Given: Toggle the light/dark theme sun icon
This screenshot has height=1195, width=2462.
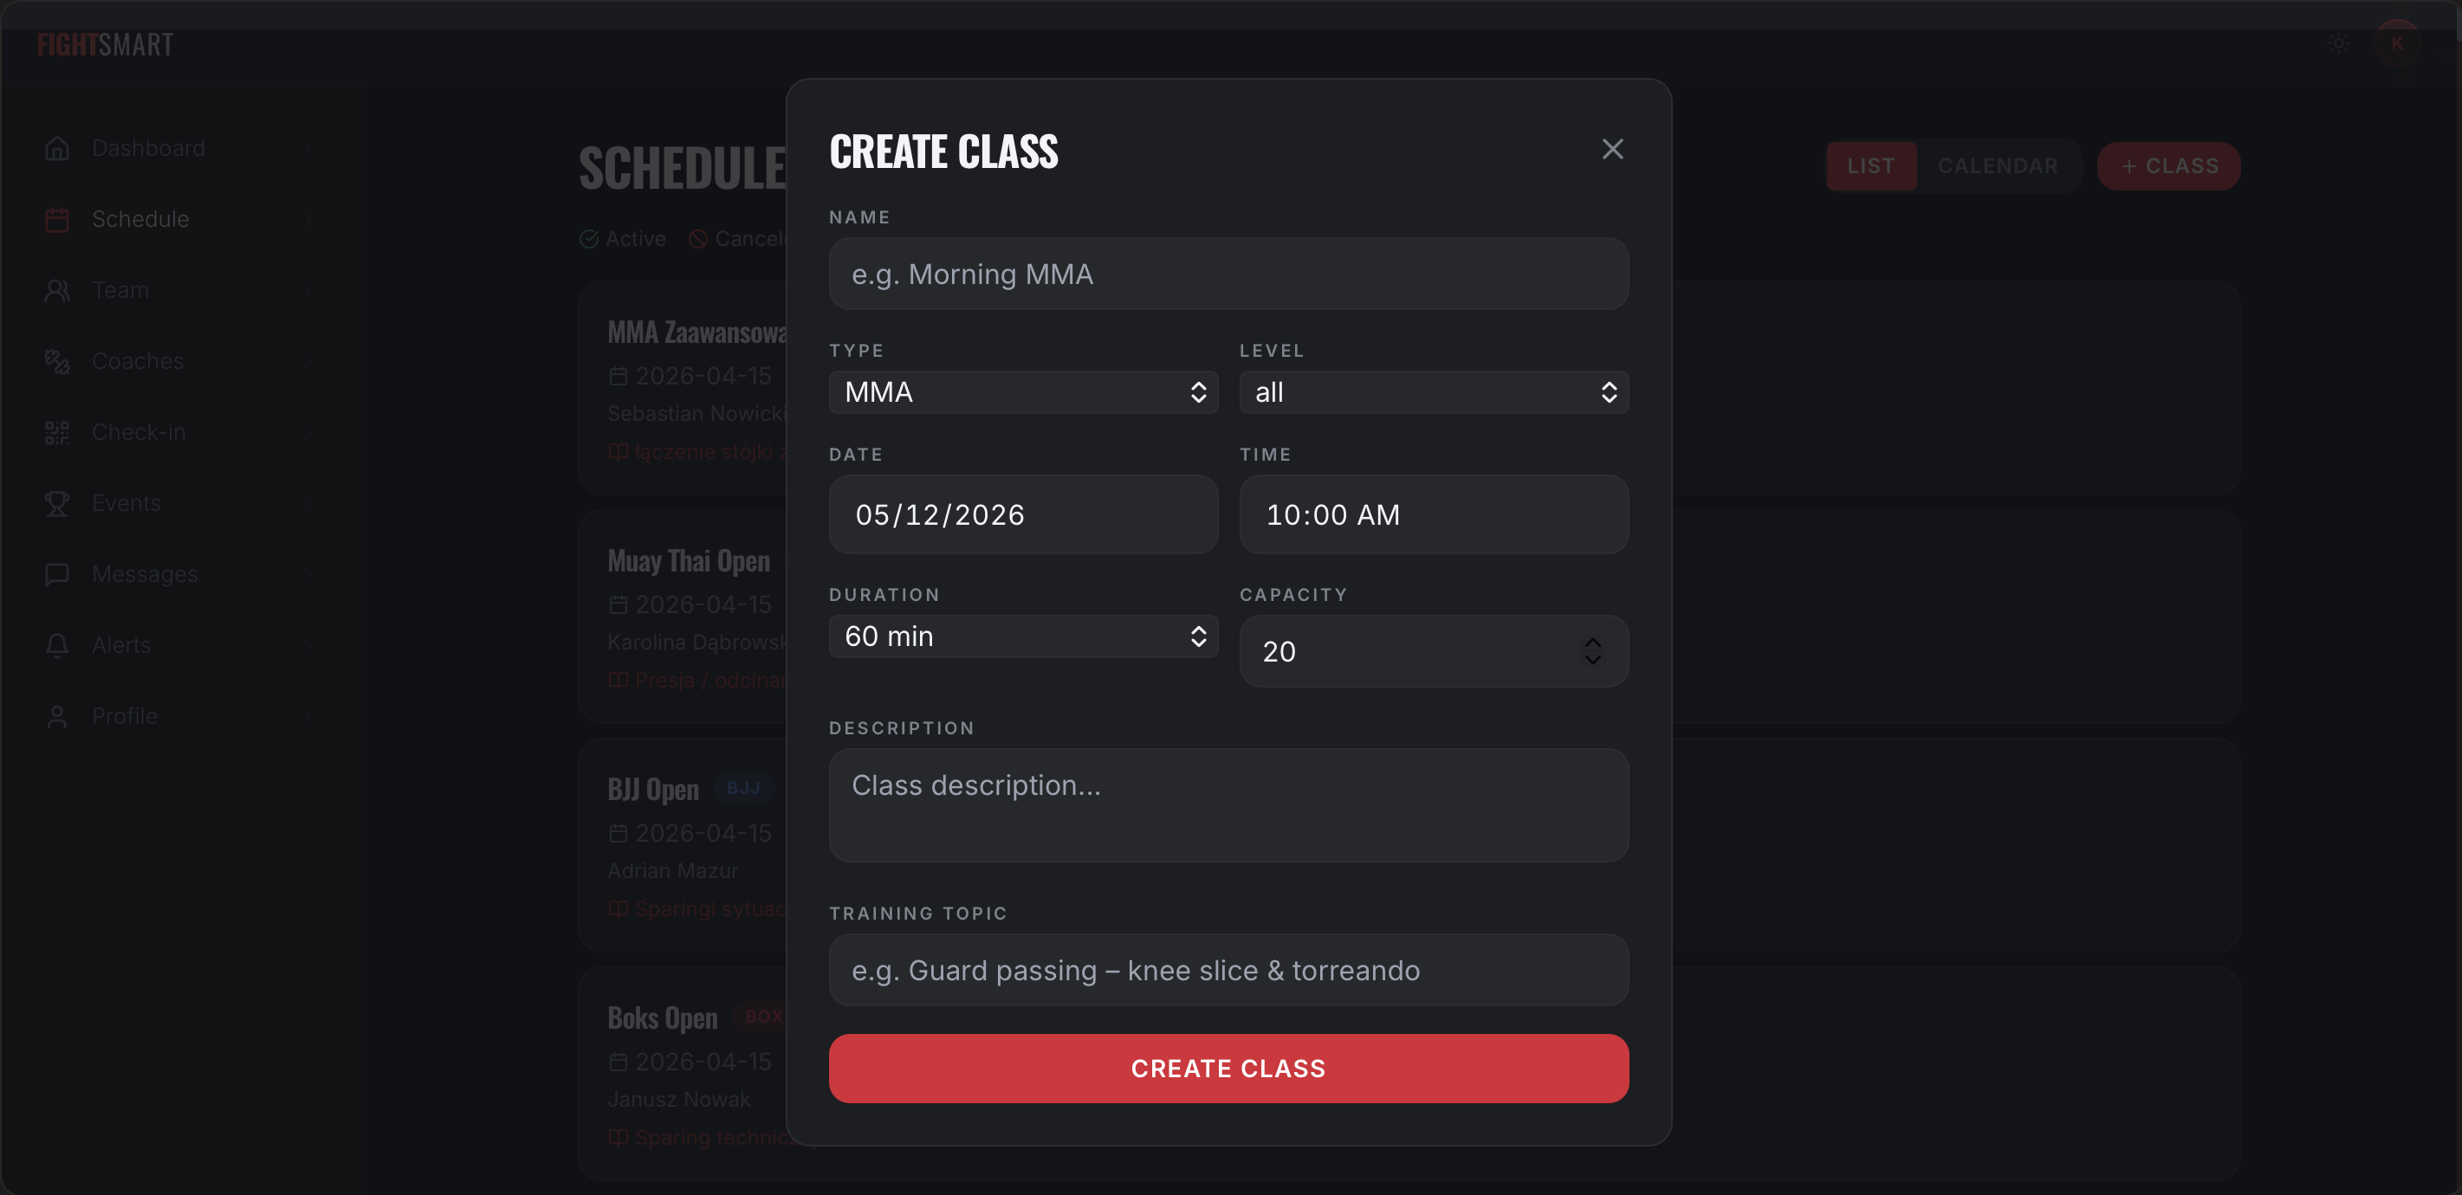Looking at the screenshot, I should point(2339,44).
